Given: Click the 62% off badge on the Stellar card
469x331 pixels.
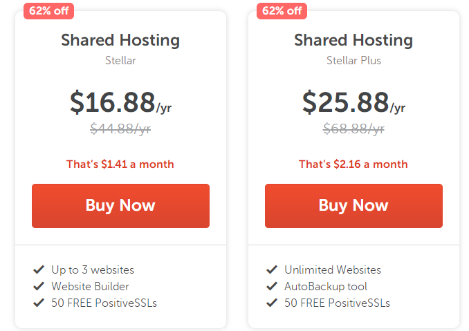Looking at the screenshot, I should [x=48, y=10].
